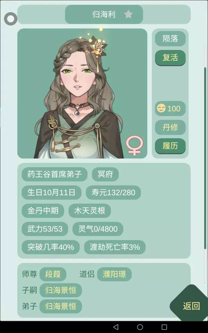Toggle the favorite star next to 归海利
Screen dimensions: 208x333
click(128, 15)
